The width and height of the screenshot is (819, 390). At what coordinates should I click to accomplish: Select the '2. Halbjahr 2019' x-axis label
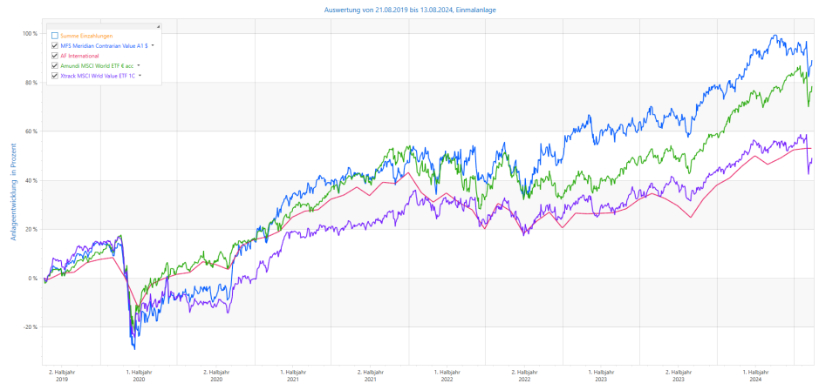[61, 375]
